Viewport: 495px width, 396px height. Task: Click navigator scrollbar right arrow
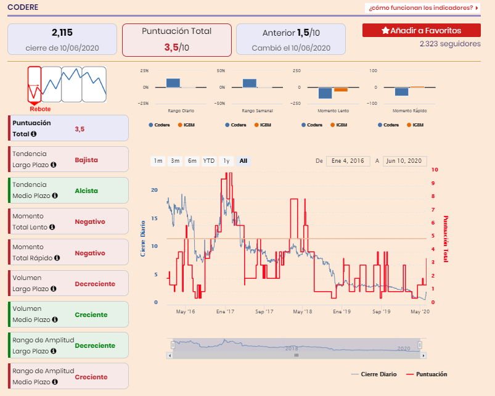click(423, 355)
